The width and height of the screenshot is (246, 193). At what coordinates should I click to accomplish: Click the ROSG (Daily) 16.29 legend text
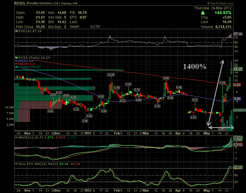[34, 58]
